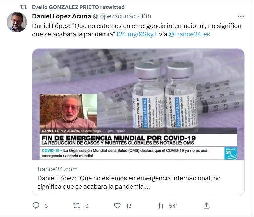The image size is (254, 217).
Task: Click Daniel Lopez Acuna's profile avatar
Action: click(x=17, y=22)
